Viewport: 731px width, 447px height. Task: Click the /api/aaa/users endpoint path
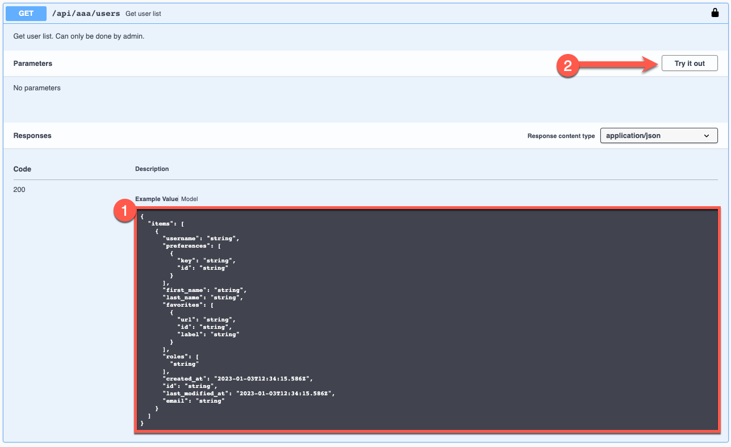(86, 13)
